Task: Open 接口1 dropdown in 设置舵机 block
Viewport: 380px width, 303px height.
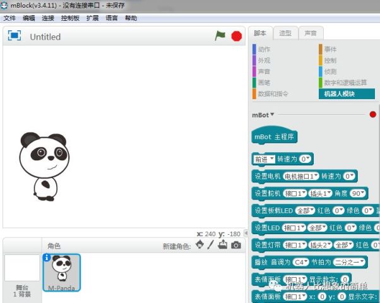Action: tap(294, 193)
